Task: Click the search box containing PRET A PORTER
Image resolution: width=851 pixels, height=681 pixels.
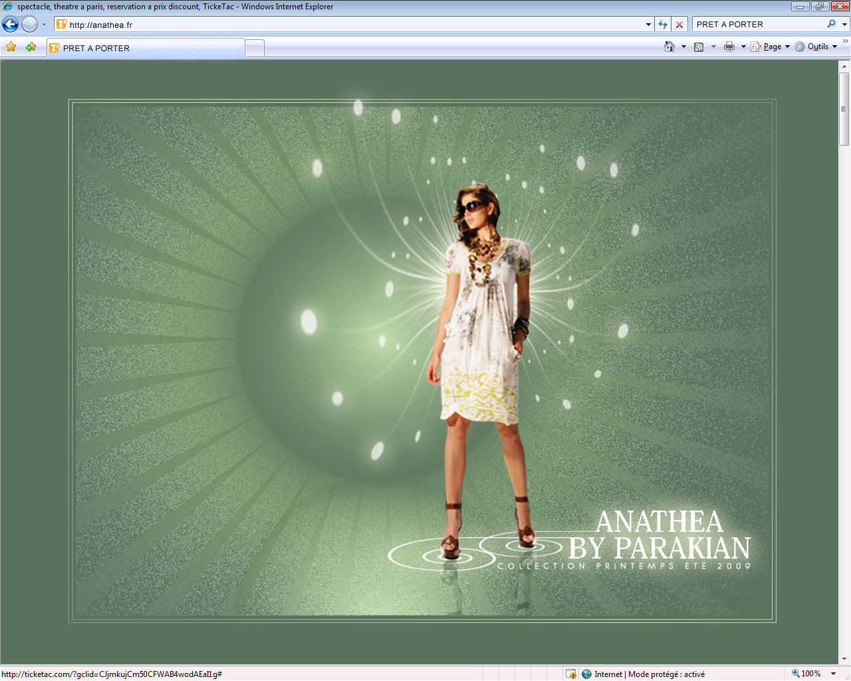Action: [x=758, y=25]
